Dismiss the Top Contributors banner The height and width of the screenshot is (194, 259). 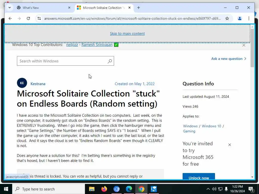pos(244,45)
